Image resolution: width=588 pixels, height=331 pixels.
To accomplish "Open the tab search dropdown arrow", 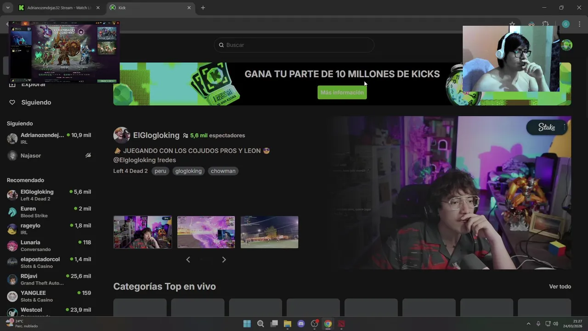I will click(x=8, y=8).
